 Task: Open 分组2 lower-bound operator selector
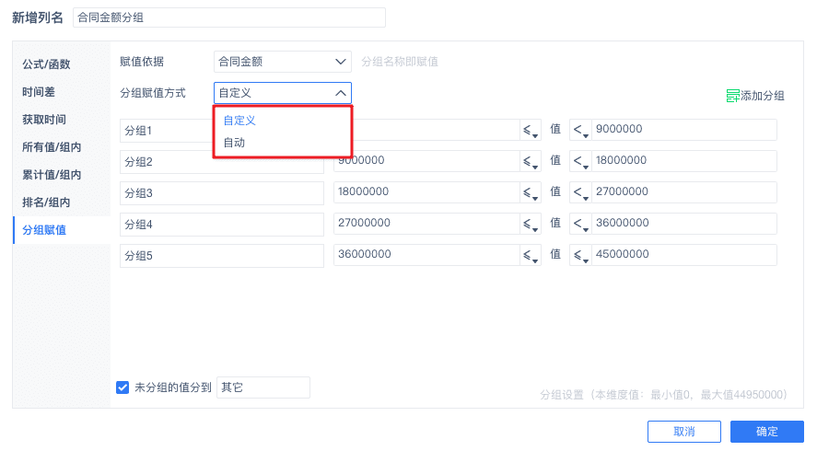coord(531,162)
